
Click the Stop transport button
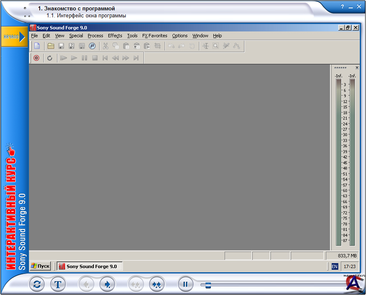click(95, 58)
